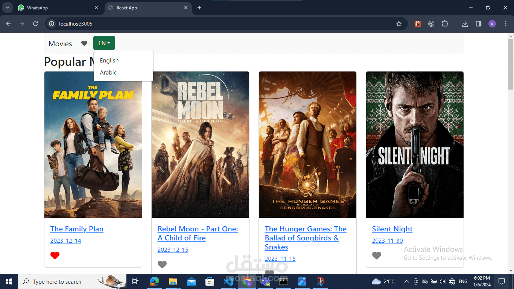Close the WhatsApp tab
Image resolution: width=514 pixels, height=289 pixels.
pos(96,8)
